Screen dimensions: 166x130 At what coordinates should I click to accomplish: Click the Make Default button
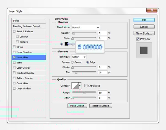point(77,106)
